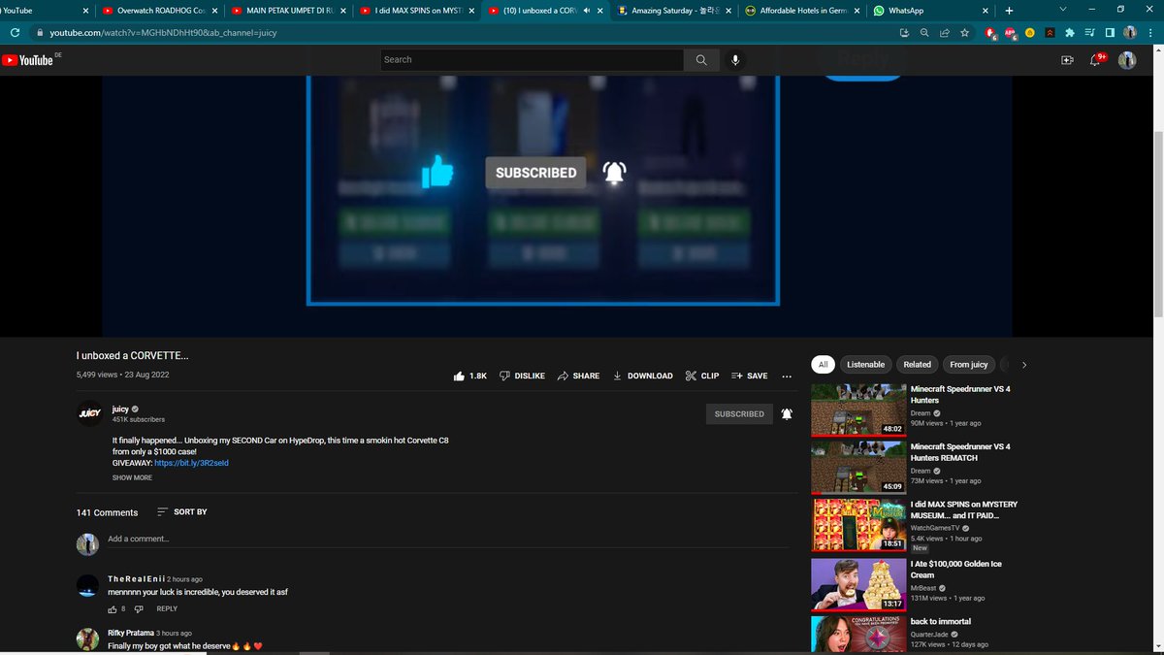
Task: Open Chrome tab search chevron
Action: coord(1063,10)
